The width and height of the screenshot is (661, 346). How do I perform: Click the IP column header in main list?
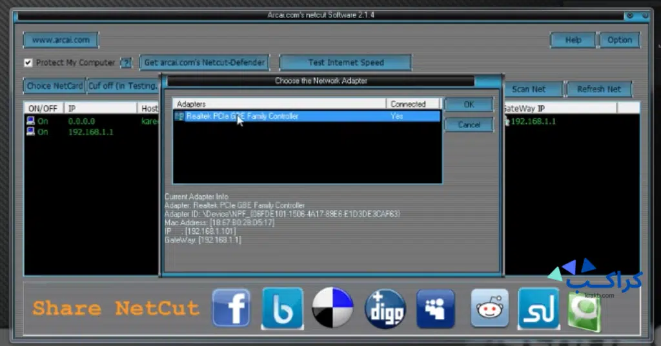pos(100,109)
